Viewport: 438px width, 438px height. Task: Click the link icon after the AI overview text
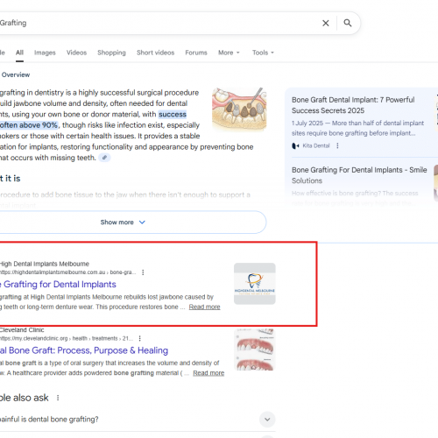[104, 158]
